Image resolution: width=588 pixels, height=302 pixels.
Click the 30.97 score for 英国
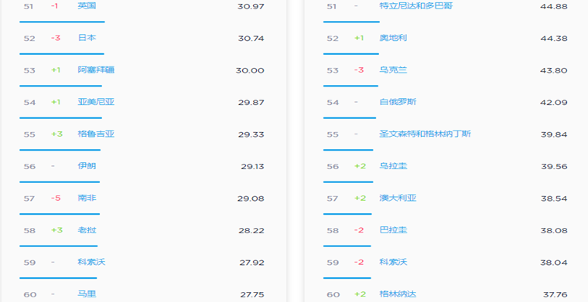(251, 6)
